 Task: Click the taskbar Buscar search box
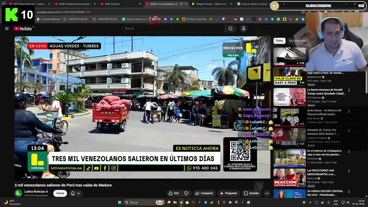tap(144, 202)
